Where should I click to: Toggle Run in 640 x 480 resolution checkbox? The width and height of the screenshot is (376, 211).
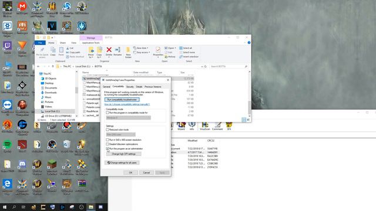point(108,139)
